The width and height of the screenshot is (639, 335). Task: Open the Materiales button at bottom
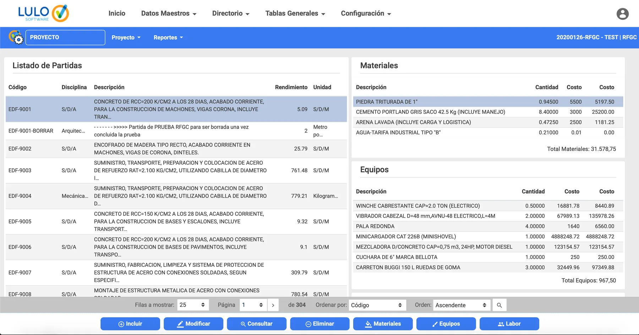point(383,324)
